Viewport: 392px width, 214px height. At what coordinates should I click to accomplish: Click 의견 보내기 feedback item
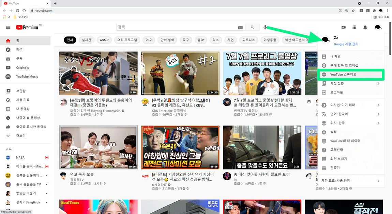(351, 159)
